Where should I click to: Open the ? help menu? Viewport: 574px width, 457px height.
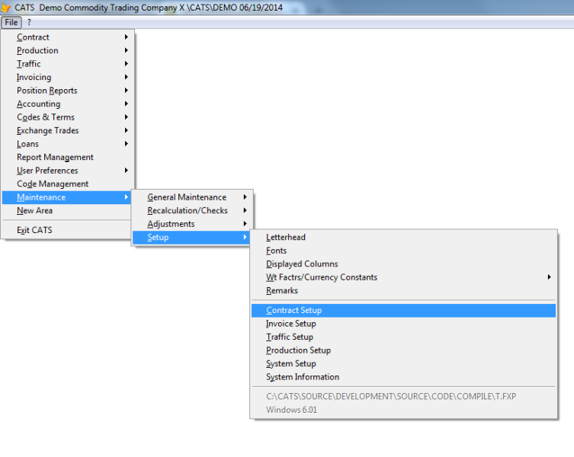(29, 22)
